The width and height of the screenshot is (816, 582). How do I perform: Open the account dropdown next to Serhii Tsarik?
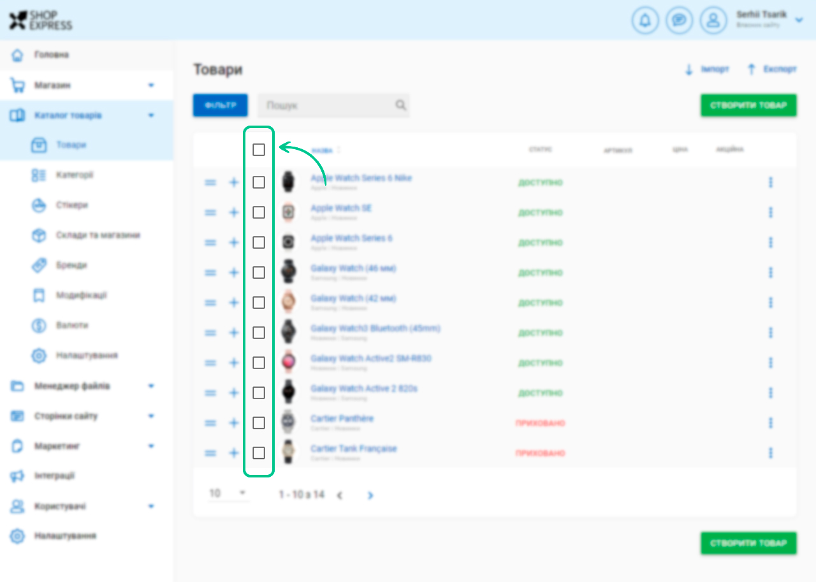click(x=799, y=20)
